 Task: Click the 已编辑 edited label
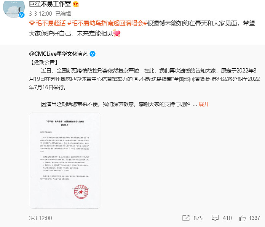pos(63,14)
